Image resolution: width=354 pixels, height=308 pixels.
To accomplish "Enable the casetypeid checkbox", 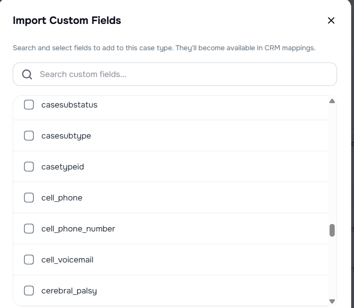I will coord(29,167).
